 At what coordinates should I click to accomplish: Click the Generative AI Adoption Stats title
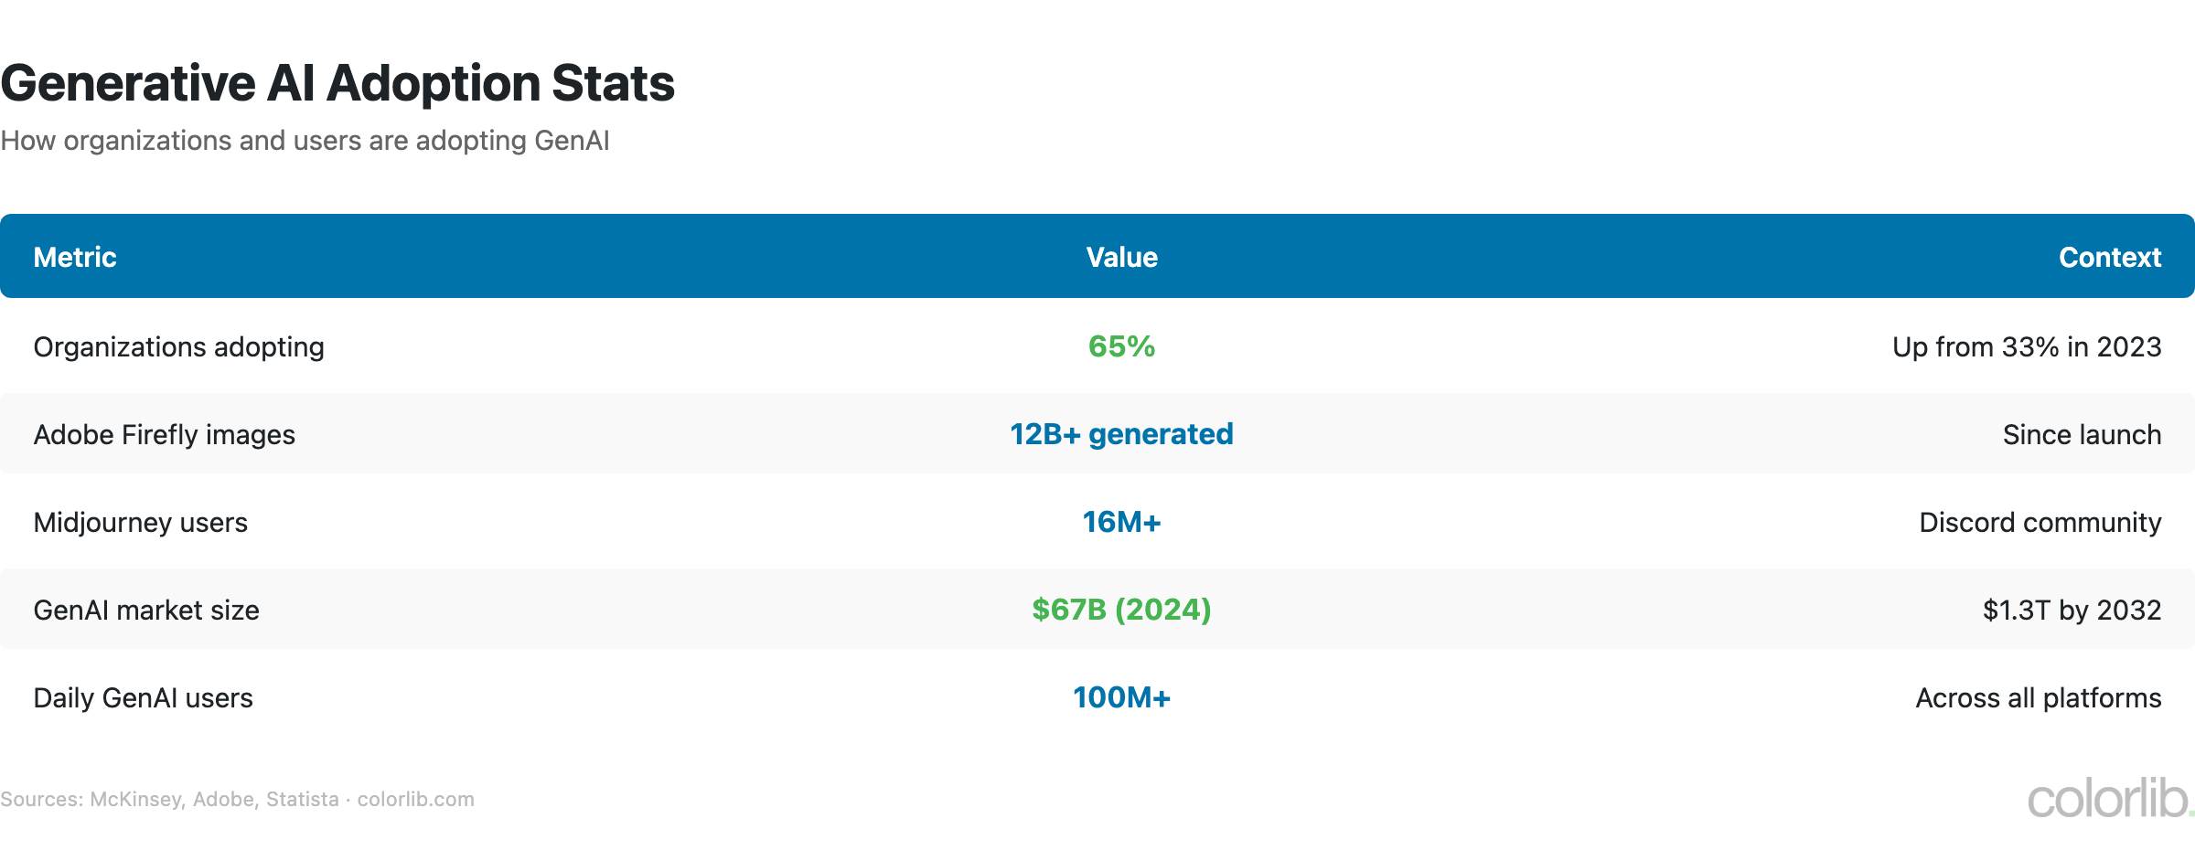[x=337, y=83]
